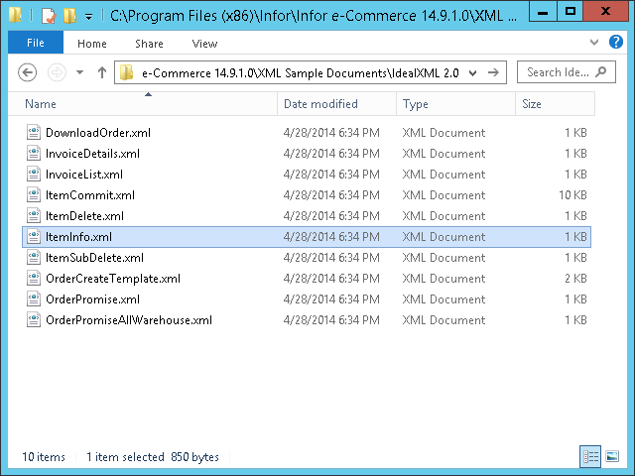Image resolution: width=635 pixels, height=476 pixels.
Task: Switch to the View ribbon tab
Action: coord(204,44)
